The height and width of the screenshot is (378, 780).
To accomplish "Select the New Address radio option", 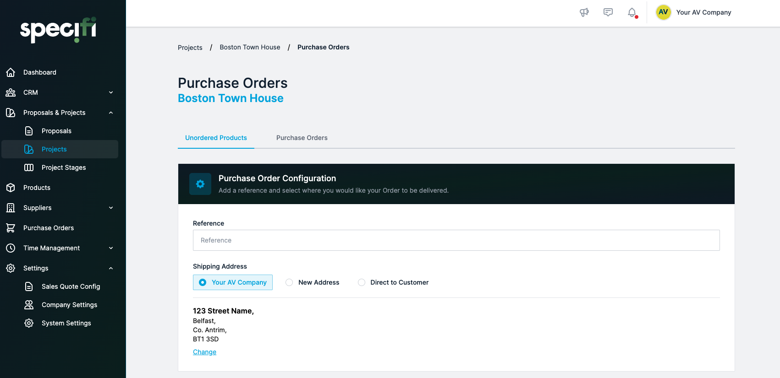I will (312, 282).
